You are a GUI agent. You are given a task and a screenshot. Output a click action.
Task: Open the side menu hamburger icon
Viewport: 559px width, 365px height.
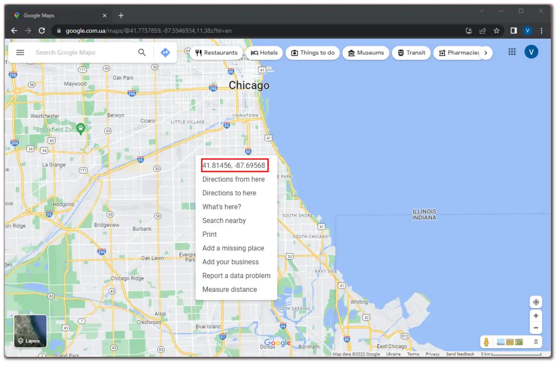pos(20,52)
